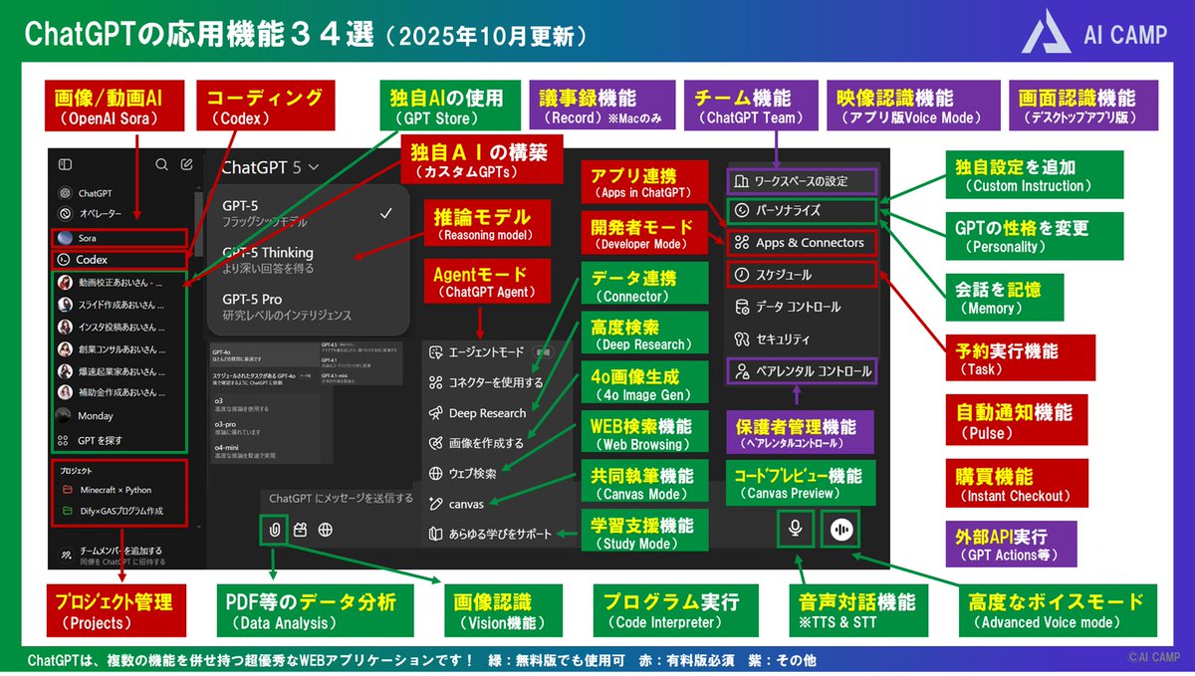Click the microphone dictation button
The width and height of the screenshot is (1195, 676).
click(x=794, y=529)
